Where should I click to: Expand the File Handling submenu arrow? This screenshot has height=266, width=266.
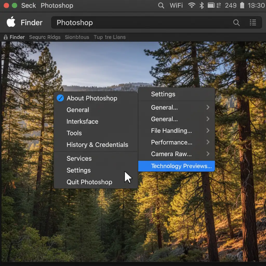[208, 131]
